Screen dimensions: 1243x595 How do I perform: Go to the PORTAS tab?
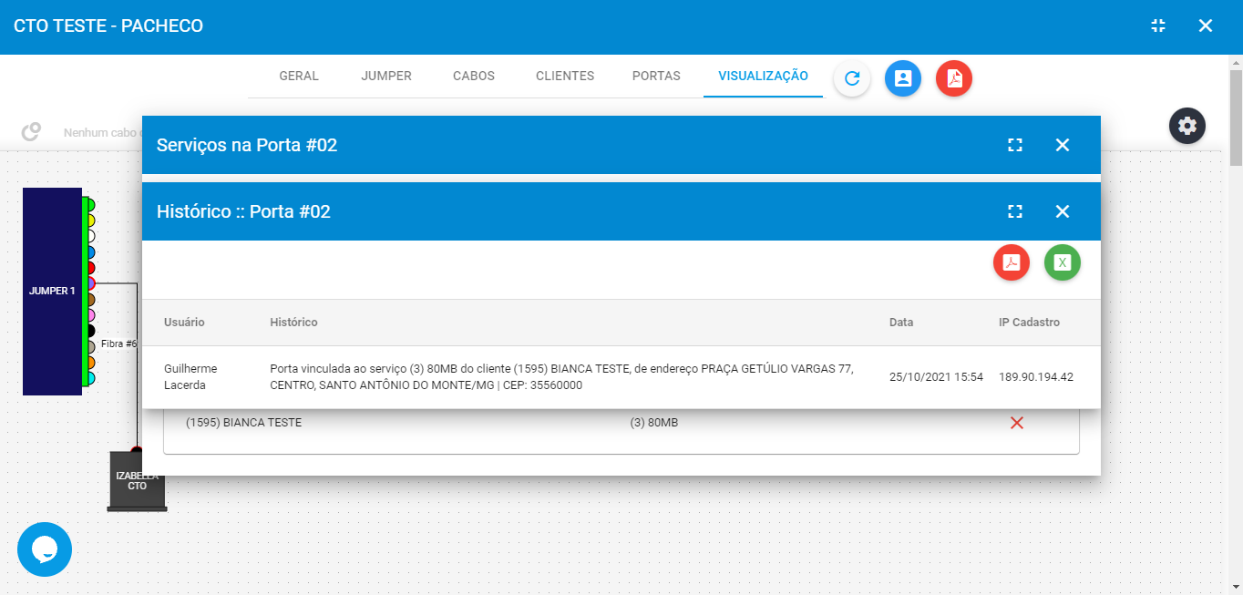(656, 76)
